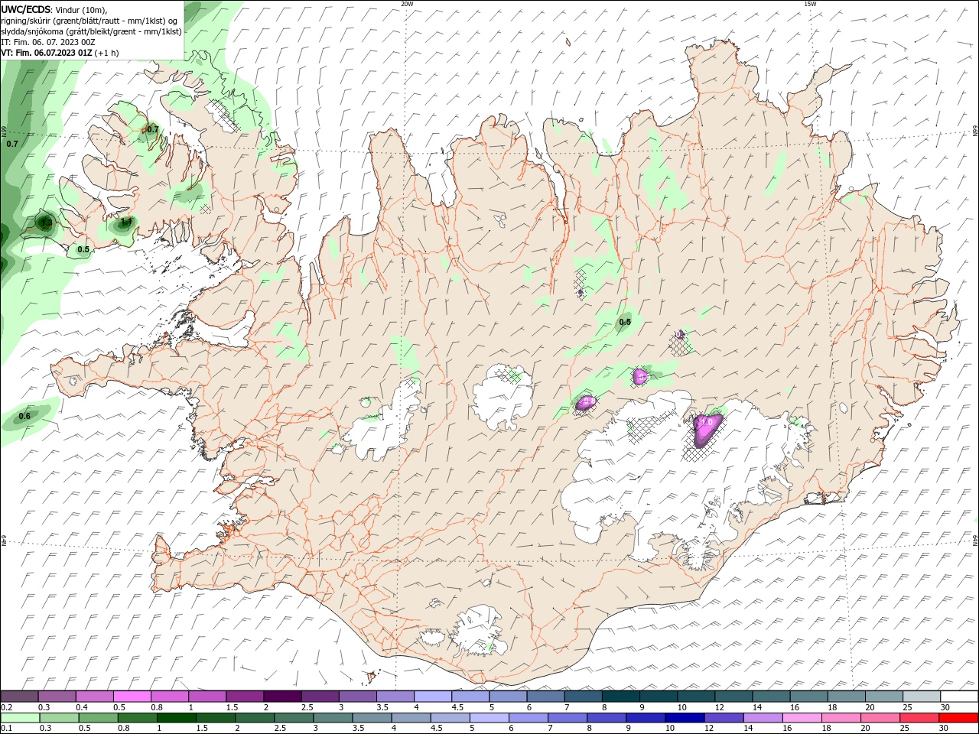Image resolution: width=979 pixels, height=734 pixels.
Task: Pick the medium green 0.5 swatch in rain scale
Action: click(97, 718)
